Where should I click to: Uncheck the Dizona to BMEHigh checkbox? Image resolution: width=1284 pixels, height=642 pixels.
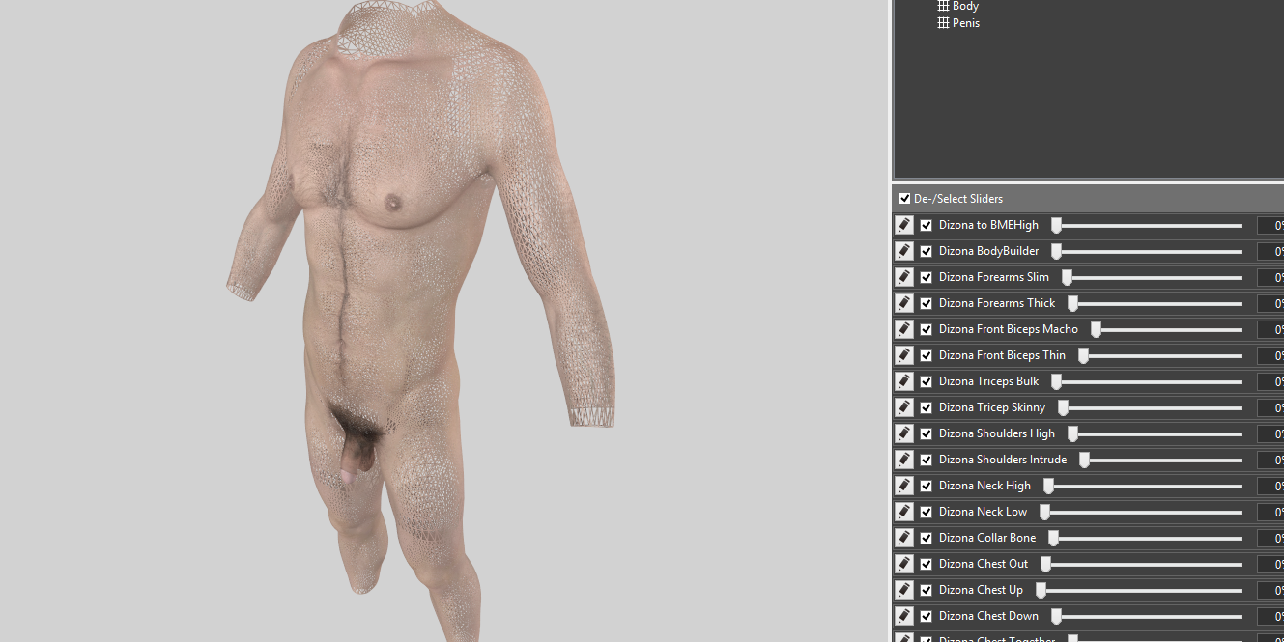coord(927,225)
